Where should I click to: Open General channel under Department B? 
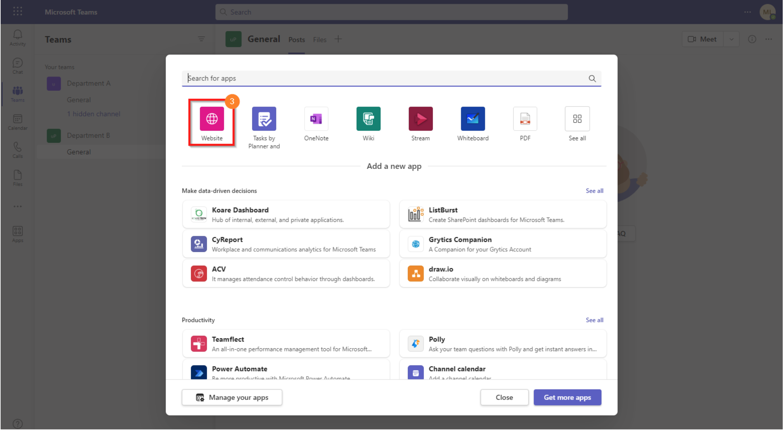pos(79,152)
